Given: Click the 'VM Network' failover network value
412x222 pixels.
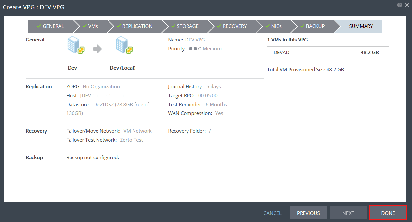Looking at the screenshot, I should tap(138, 131).
